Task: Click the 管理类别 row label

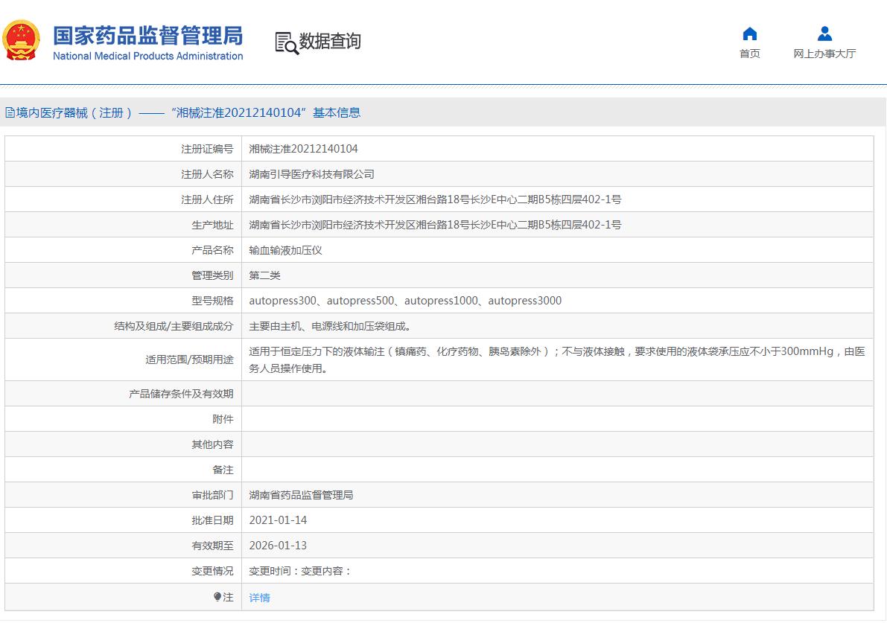Action: [212, 275]
